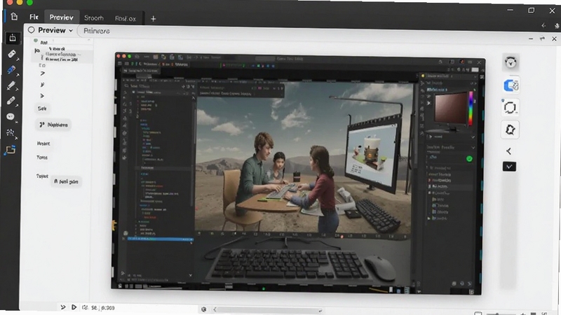Expand the second chevron row in sidebar
This screenshot has width=561, height=315.
(x=42, y=85)
